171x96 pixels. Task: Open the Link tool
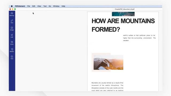point(12,36)
